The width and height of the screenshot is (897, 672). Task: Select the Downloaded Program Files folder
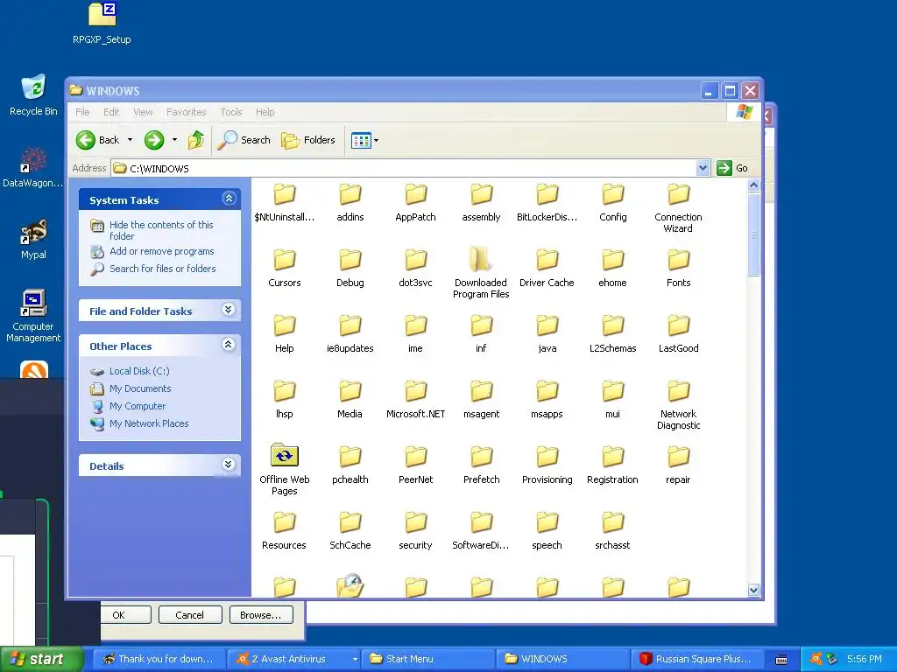coord(481,273)
